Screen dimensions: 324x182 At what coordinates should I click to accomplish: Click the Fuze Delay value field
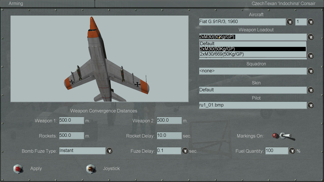pos(169,151)
